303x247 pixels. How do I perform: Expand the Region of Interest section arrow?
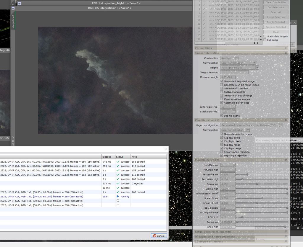[x=286, y=241]
